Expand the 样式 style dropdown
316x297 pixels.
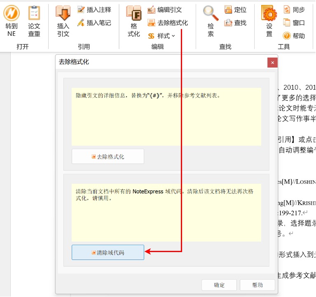[x=162, y=36]
